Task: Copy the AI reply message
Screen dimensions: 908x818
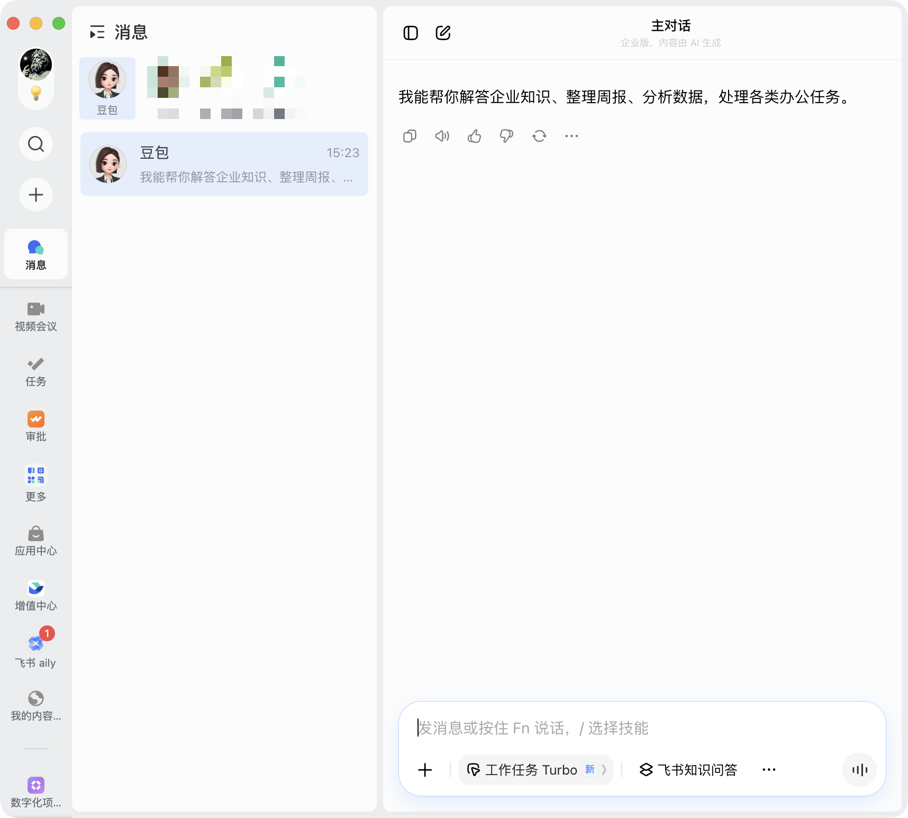Action: pyautogui.click(x=410, y=136)
